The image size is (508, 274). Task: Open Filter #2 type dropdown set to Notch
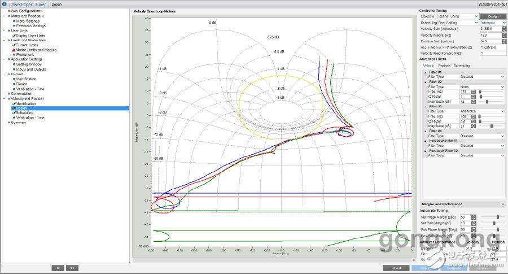click(481, 87)
